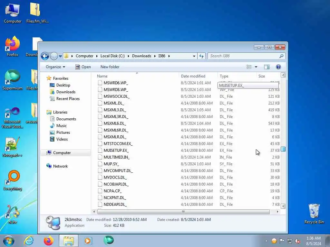Go to Downloads breadcrumb

point(142,56)
